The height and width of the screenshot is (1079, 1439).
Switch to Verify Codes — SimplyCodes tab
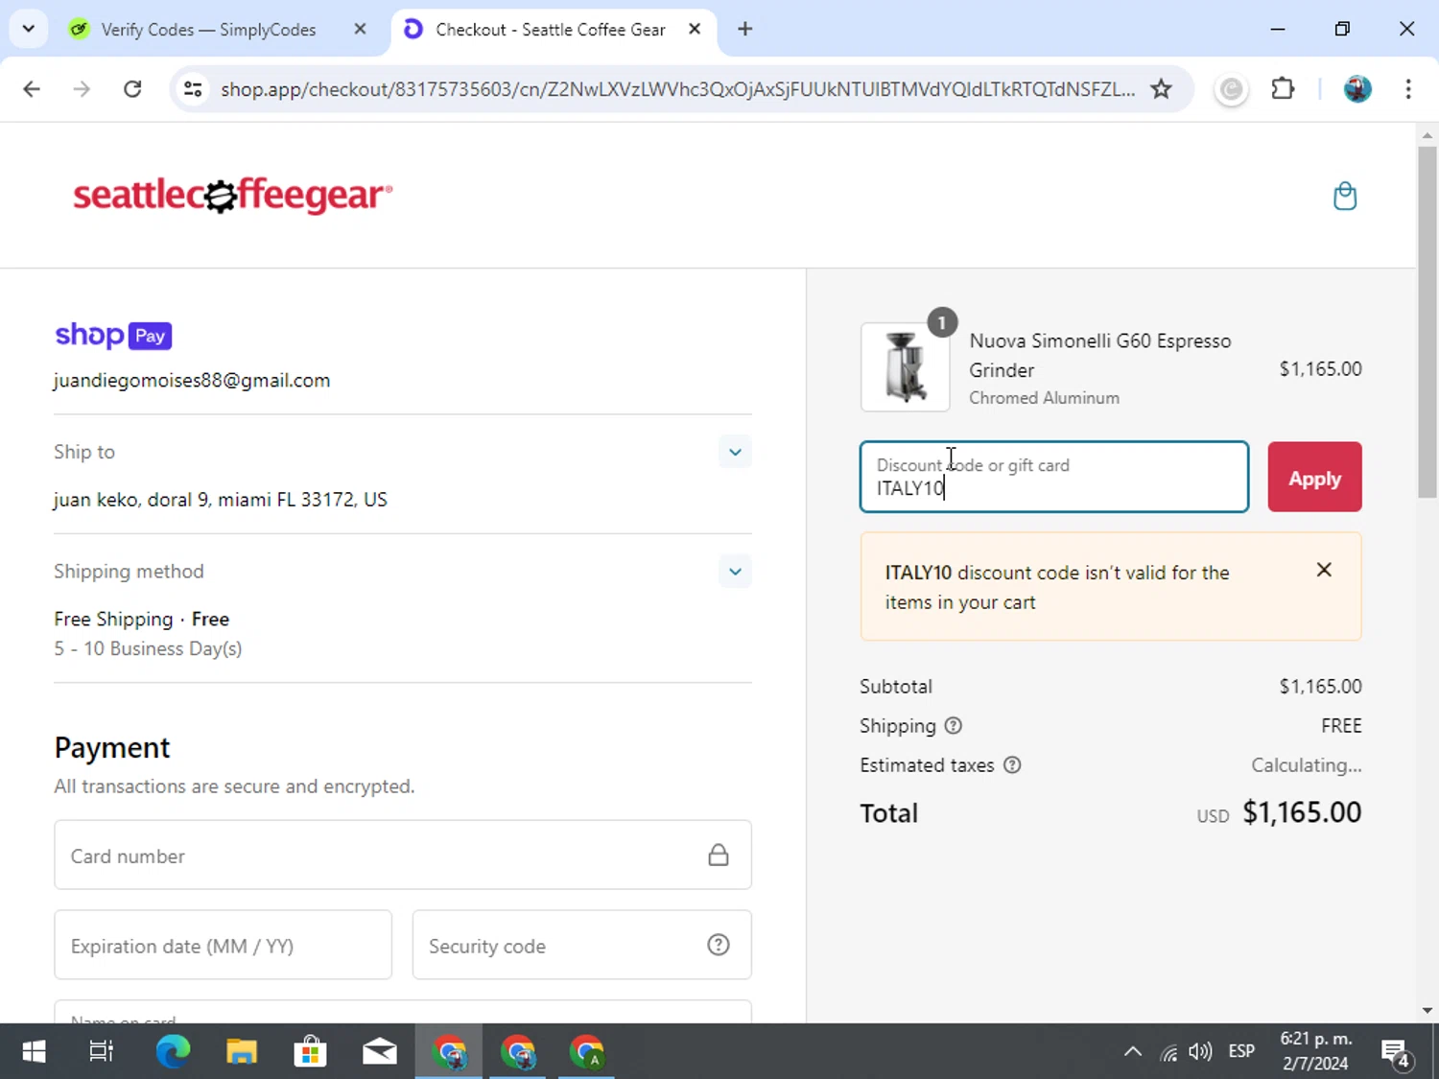pyautogui.click(x=208, y=30)
